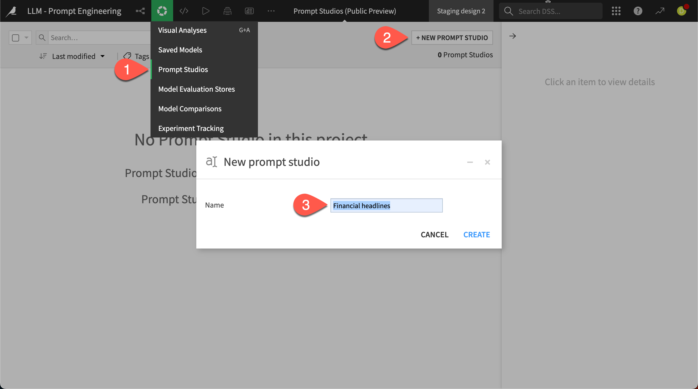Click the help question mark icon
Image resolution: width=698 pixels, height=389 pixels.
tap(638, 11)
